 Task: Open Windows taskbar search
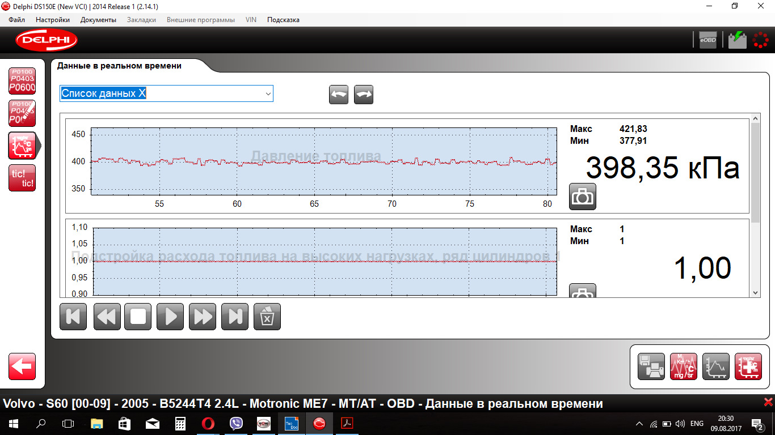click(41, 423)
